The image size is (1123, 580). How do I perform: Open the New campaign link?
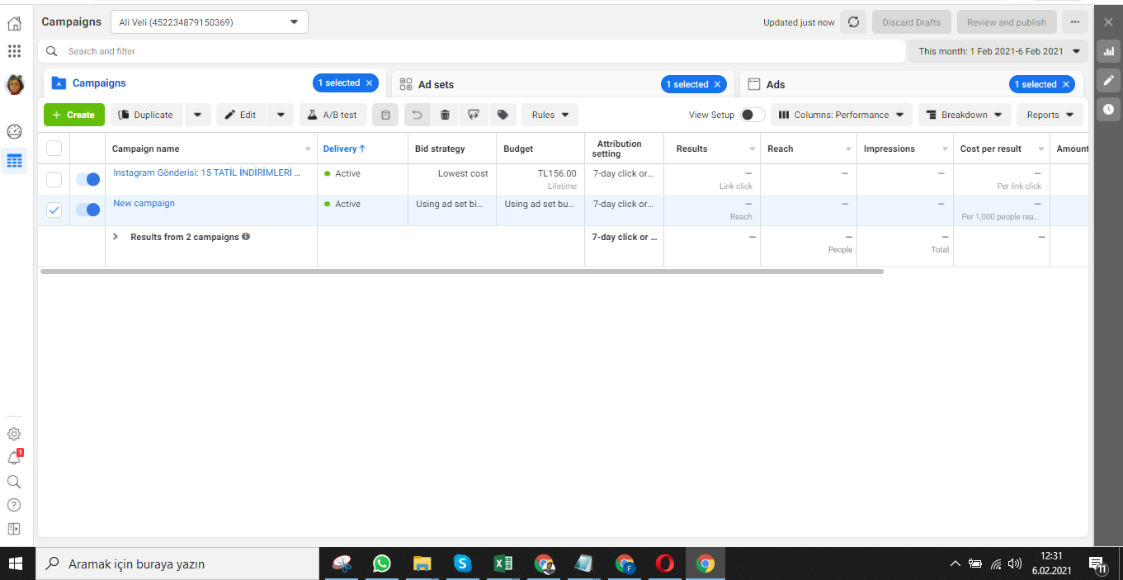click(144, 203)
